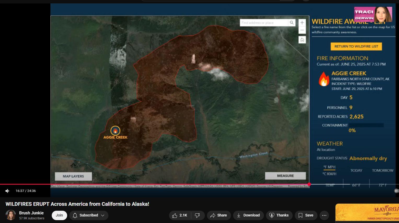
Task: Click the video progress bar scrubber
Action: 309,184
